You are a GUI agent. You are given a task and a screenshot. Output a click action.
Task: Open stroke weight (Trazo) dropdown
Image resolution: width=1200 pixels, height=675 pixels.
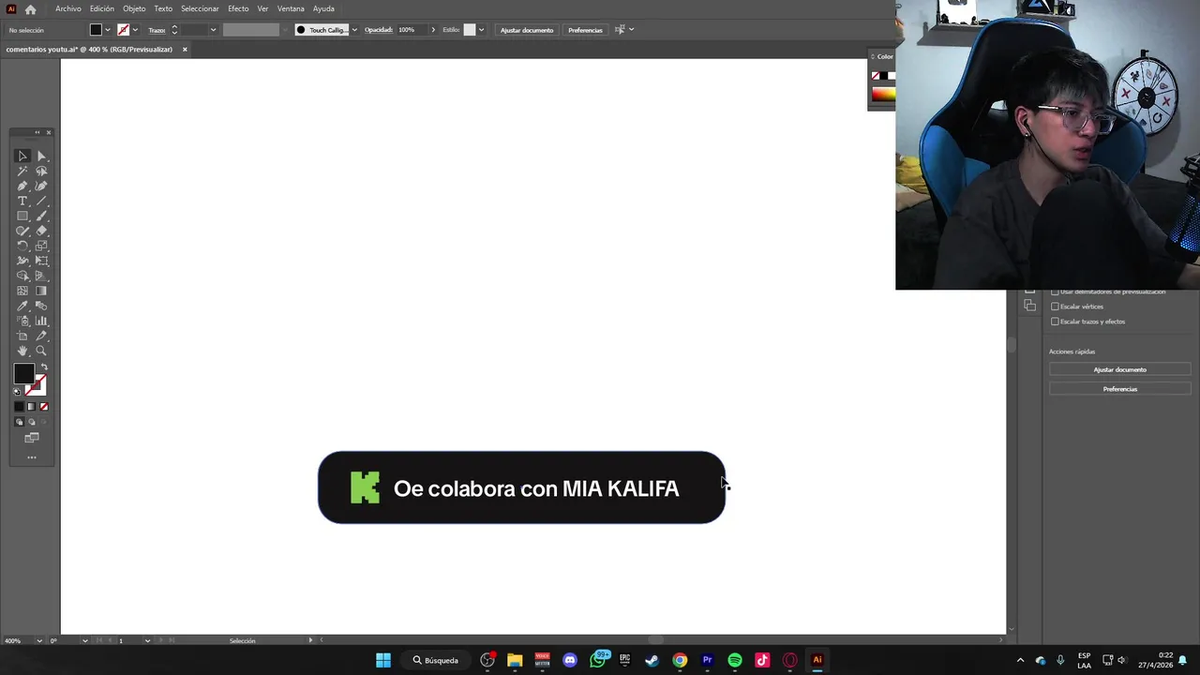tap(213, 30)
